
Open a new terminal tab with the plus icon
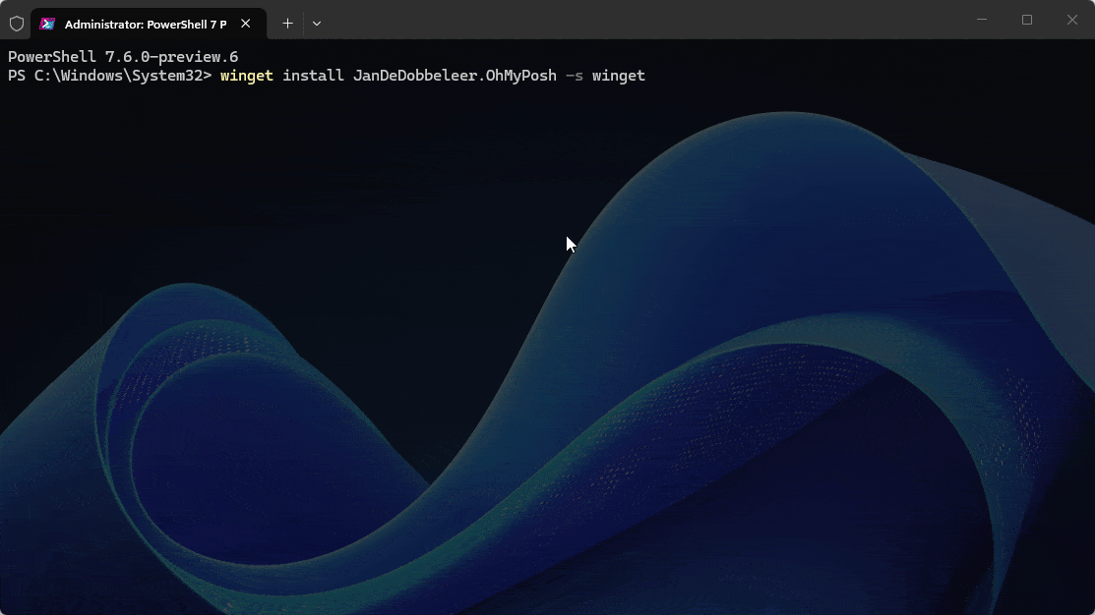pos(287,23)
